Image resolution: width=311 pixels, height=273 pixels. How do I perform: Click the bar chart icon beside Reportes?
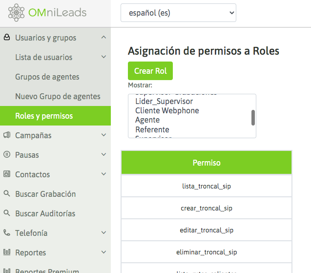pyautogui.click(x=7, y=252)
